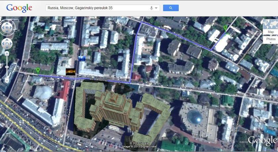The height and width of the screenshot is (152, 278).
Task: Open the Google logo homepage link
Action: [x=19, y=8]
